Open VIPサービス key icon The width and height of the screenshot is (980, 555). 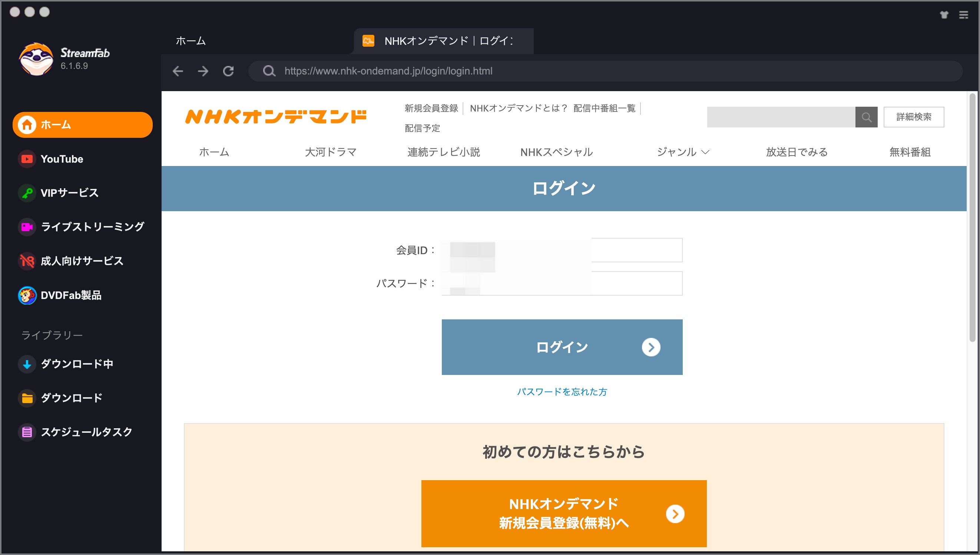[x=27, y=193]
